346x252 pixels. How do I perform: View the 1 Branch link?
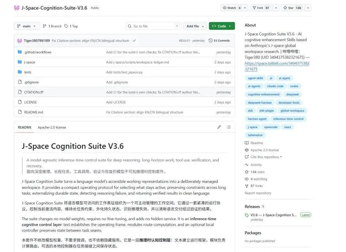pos(52,26)
